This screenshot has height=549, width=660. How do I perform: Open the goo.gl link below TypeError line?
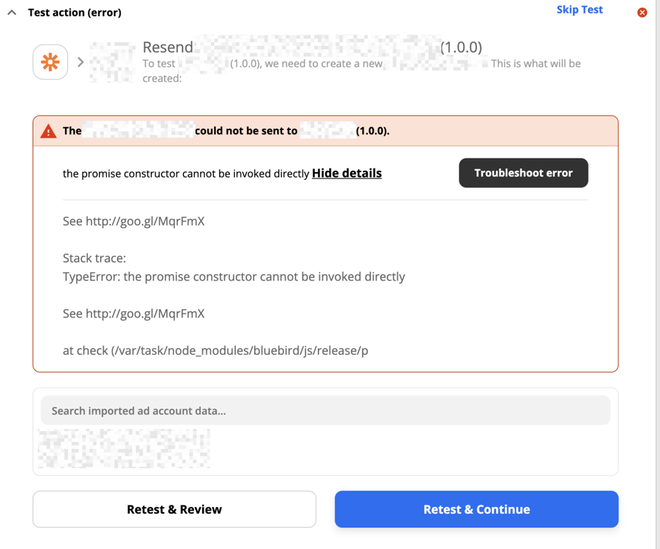click(145, 313)
